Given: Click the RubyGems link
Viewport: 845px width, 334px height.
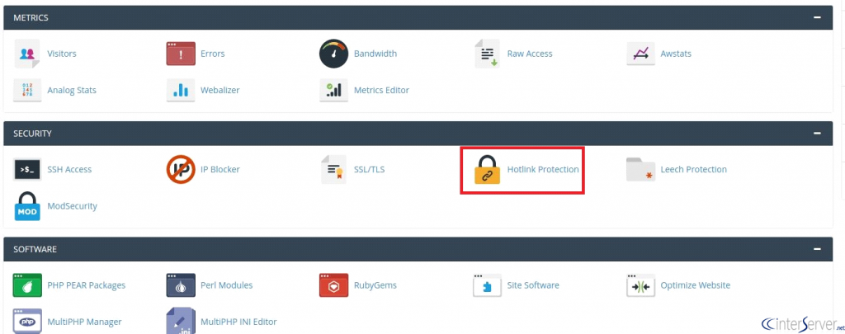Looking at the screenshot, I should coord(375,285).
